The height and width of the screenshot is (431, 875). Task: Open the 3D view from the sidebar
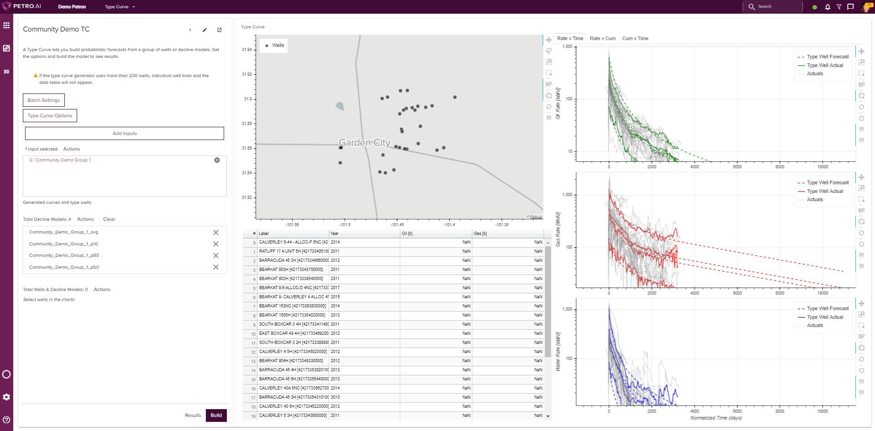pos(6,72)
